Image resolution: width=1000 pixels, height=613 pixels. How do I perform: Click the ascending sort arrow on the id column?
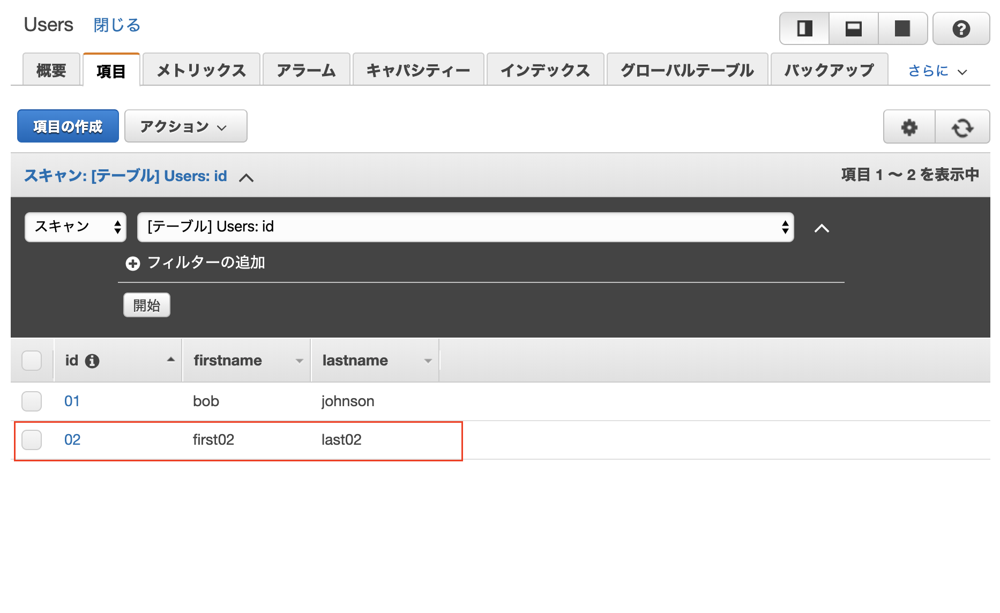tap(170, 358)
